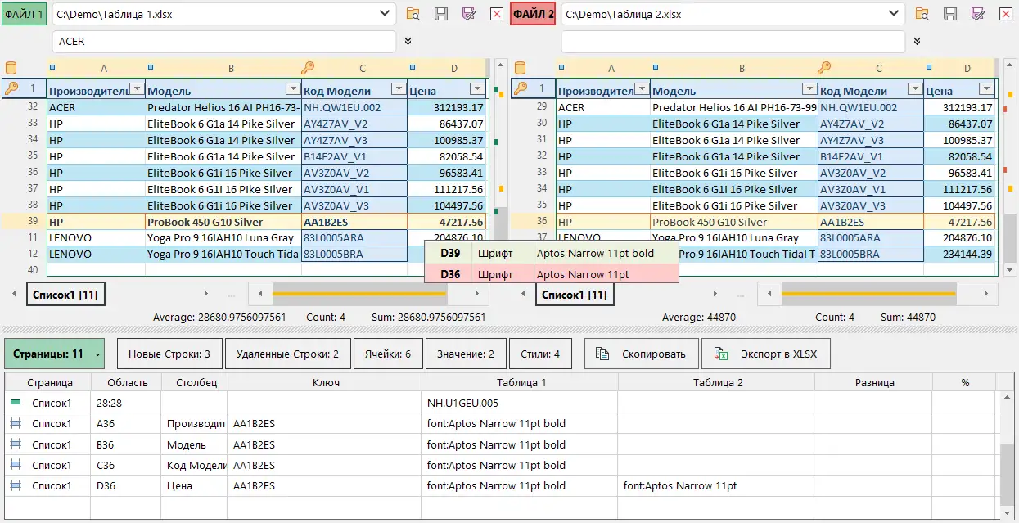Click key icon on column C, left table
Image resolution: width=1019 pixels, height=523 pixels.
click(x=309, y=68)
